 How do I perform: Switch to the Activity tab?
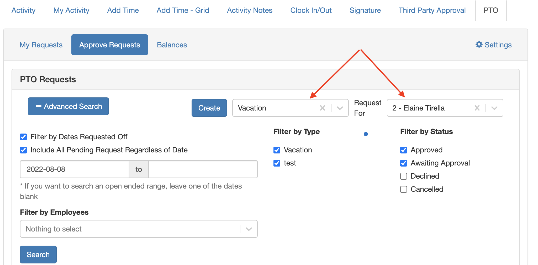pos(23,10)
